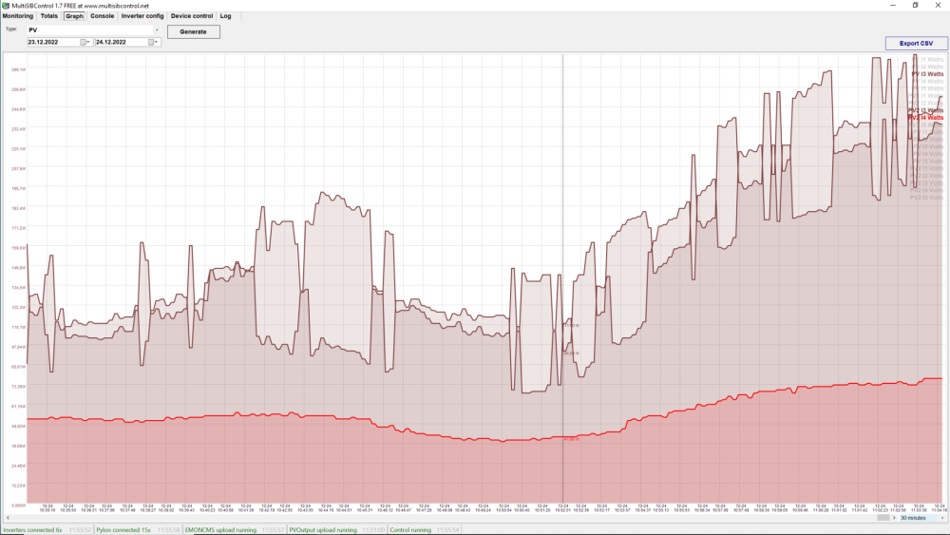The height and width of the screenshot is (535, 950).
Task: Click the start date field 23.12.2022
Action: [53, 42]
